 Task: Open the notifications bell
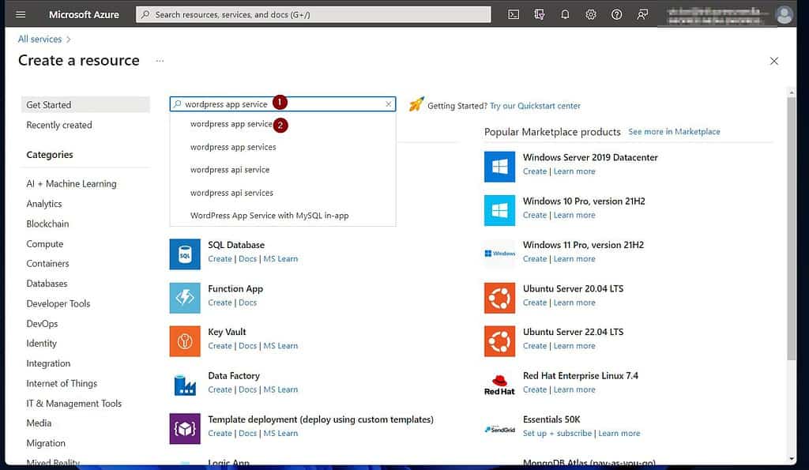(x=565, y=14)
